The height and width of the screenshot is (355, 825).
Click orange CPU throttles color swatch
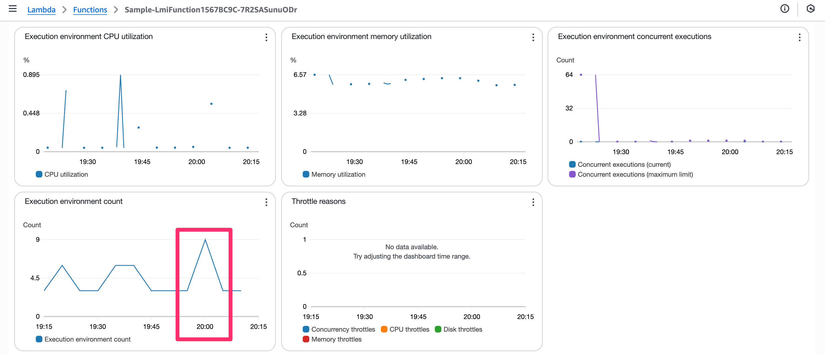point(384,329)
